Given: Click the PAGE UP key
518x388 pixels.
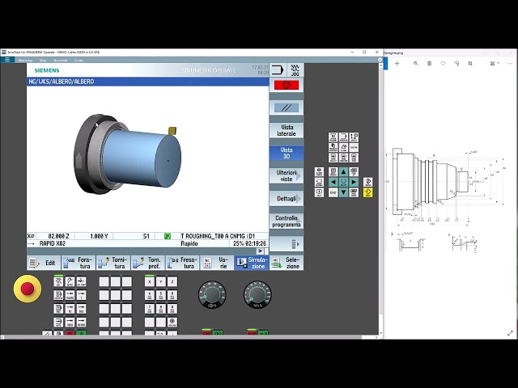Looking at the screenshot, I should pos(354,171).
